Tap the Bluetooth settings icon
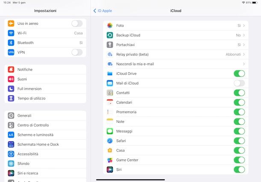Image resolution: width=261 pixels, height=182 pixels. (x=11, y=43)
